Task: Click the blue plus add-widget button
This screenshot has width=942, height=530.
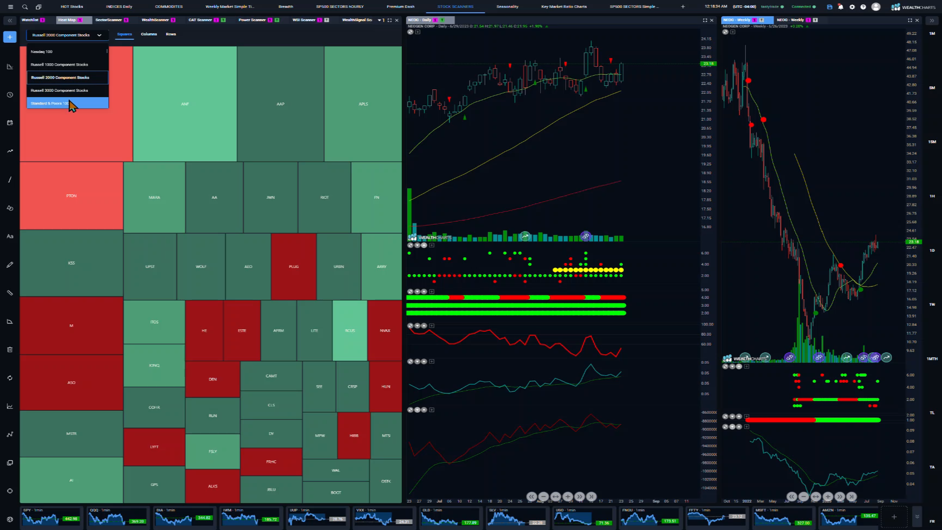Action: pos(10,37)
